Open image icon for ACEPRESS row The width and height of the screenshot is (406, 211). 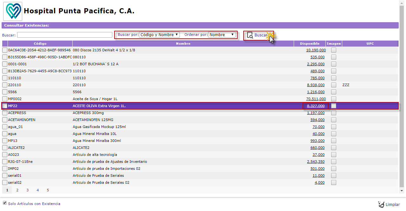(334, 113)
